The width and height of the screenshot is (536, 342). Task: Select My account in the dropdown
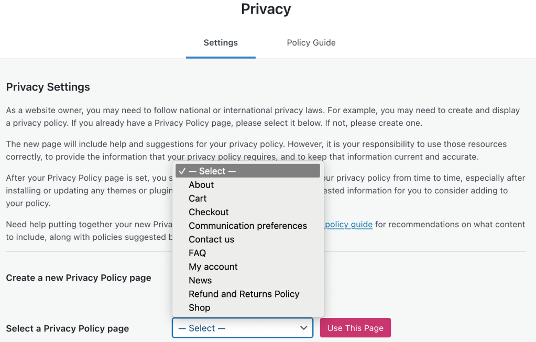pyautogui.click(x=213, y=267)
